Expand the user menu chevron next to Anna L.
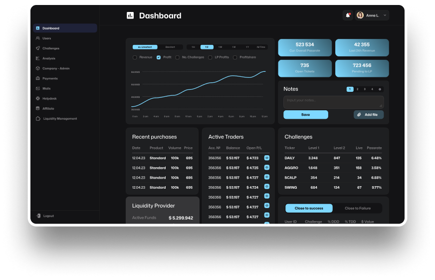The height and width of the screenshot is (280, 435). coord(385,15)
